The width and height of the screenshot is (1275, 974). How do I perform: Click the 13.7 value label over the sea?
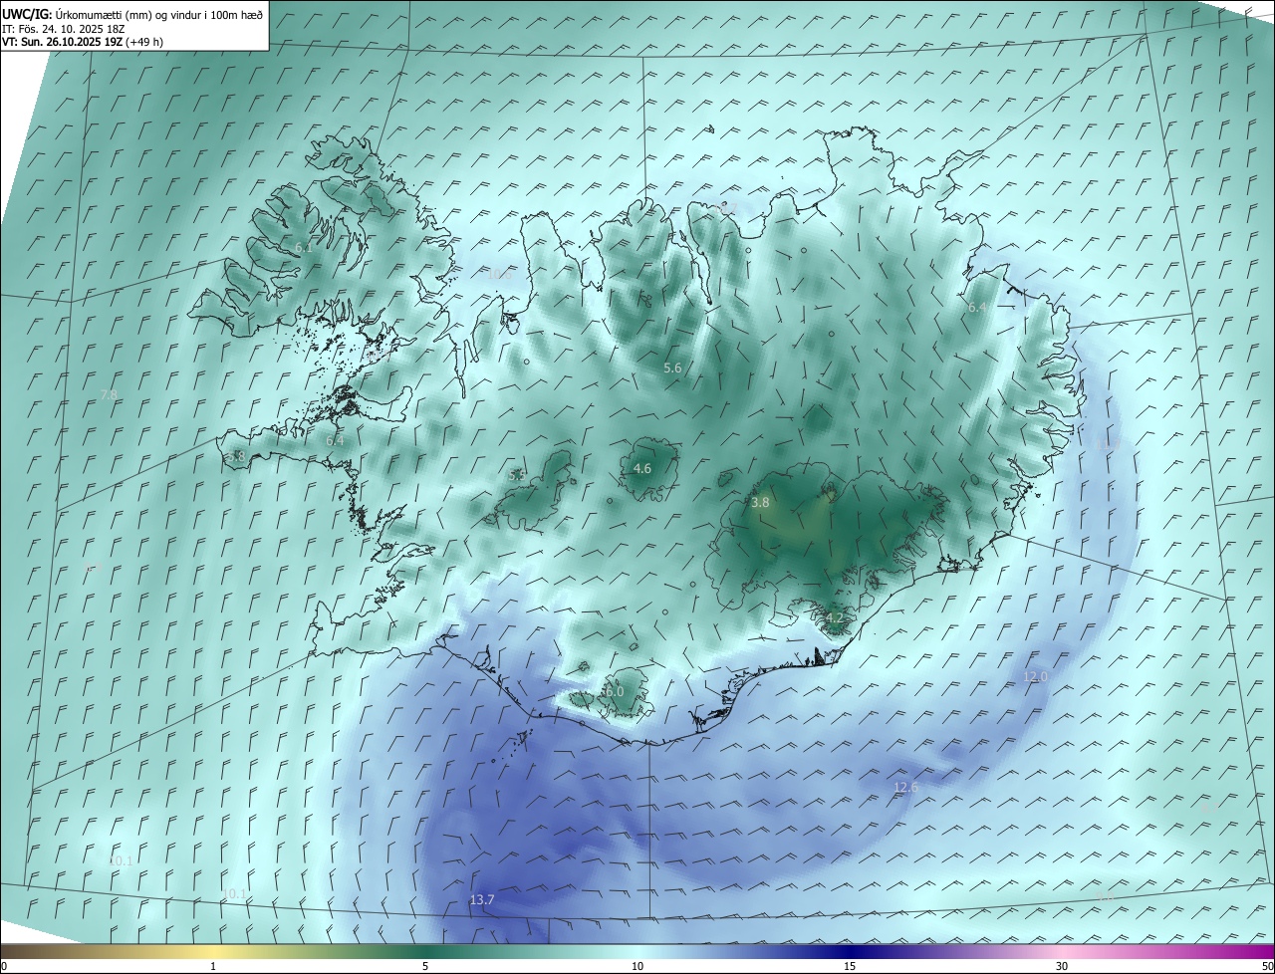(x=482, y=899)
